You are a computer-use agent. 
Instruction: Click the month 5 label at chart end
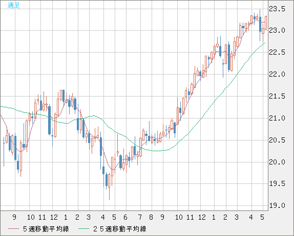pos(262,217)
